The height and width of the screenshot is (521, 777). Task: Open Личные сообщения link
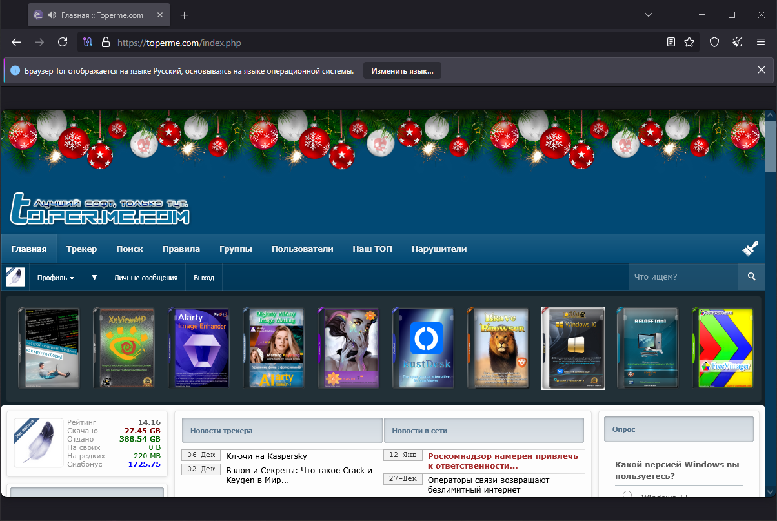[x=146, y=278]
